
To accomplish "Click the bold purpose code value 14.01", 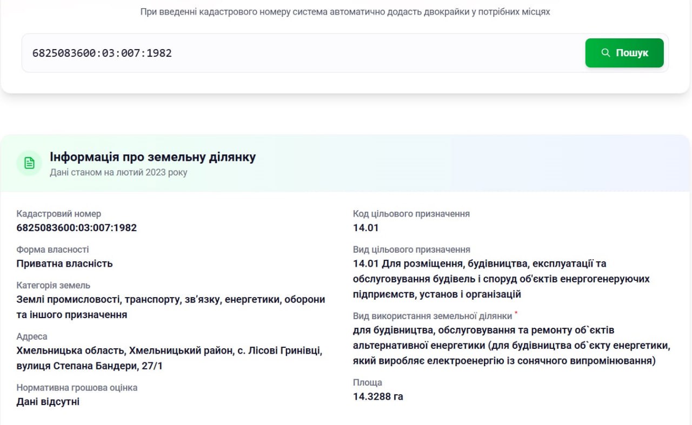I will coord(365,228).
